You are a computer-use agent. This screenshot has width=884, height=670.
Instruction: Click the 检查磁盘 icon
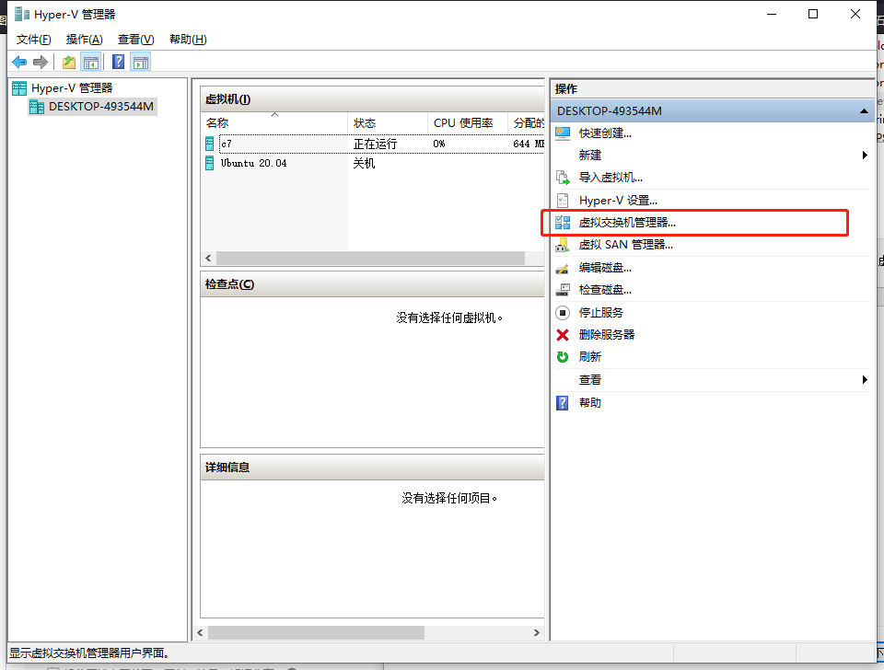(563, 290)
